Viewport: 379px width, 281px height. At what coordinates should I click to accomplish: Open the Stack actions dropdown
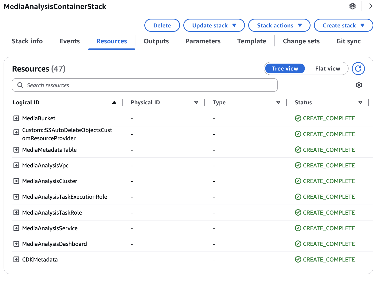pos(279,25)
